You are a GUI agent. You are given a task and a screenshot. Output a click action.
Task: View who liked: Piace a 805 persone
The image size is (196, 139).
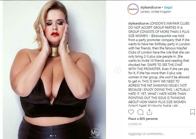point(143,119)
